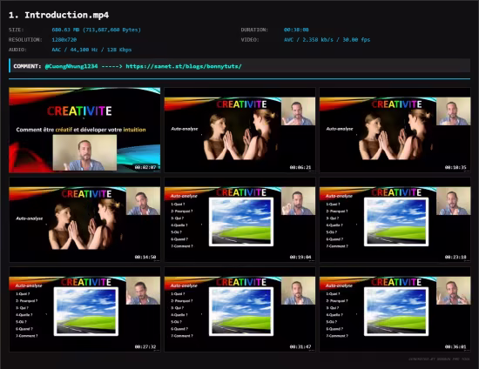The height and width of the screenshot is (369, 479).
Task: Click the @CuongNhung1234 username in comment
Action: [71, 66]
